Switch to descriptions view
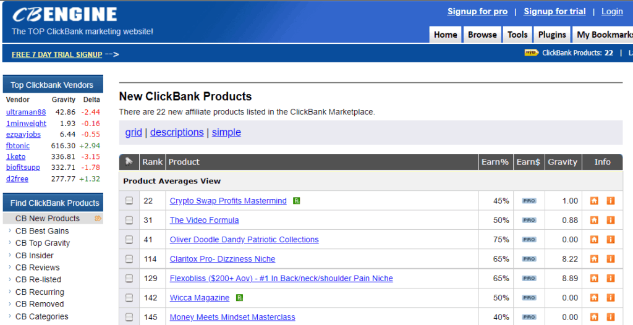Image resolution: width=633 pixels, height=325 pixels. [177, 132]
